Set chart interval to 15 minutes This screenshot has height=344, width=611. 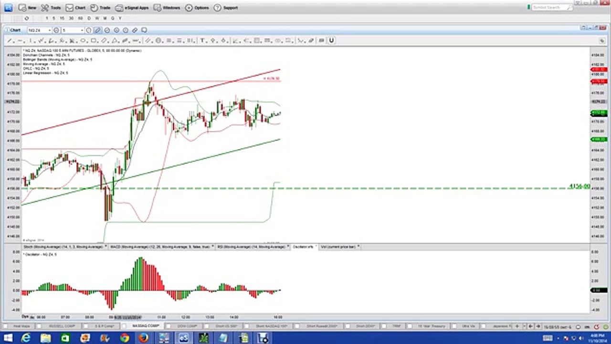point(62,18)
